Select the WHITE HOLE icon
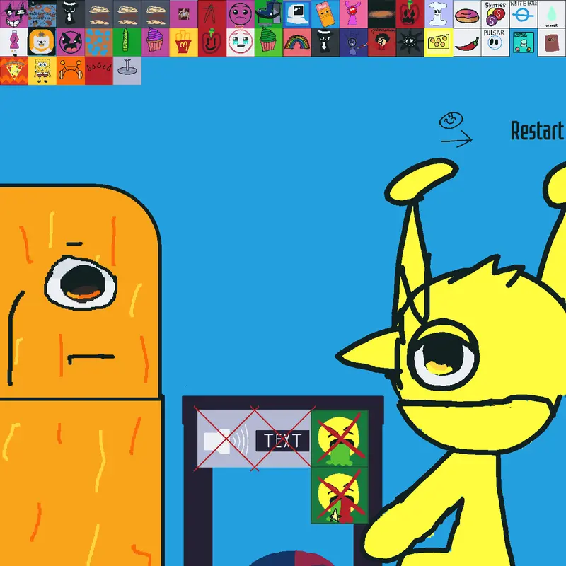The height and width of the screenshot is (566, 566). [x=524, y=14]
